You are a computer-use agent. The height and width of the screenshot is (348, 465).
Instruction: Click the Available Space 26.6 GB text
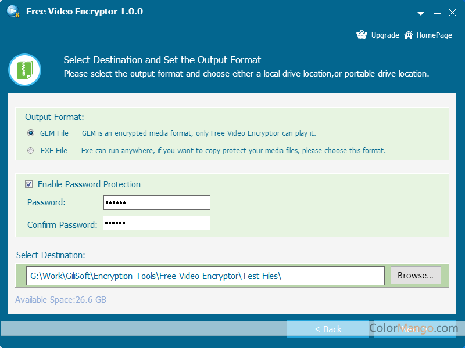[61, 300]
